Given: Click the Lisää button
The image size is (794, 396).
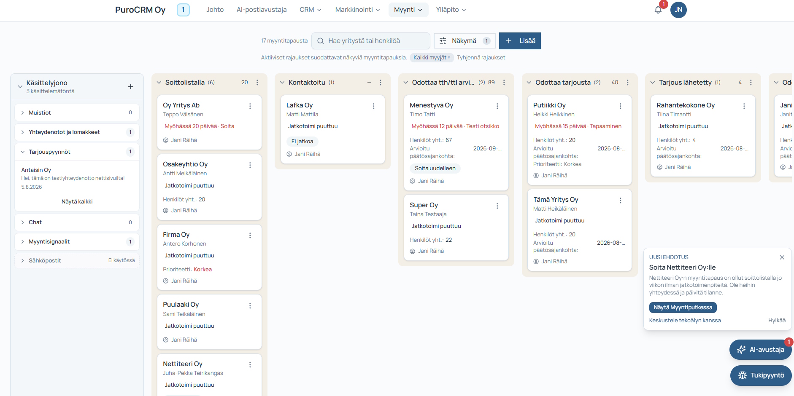Looking at the screenshot, I should [x=520, y=41].
